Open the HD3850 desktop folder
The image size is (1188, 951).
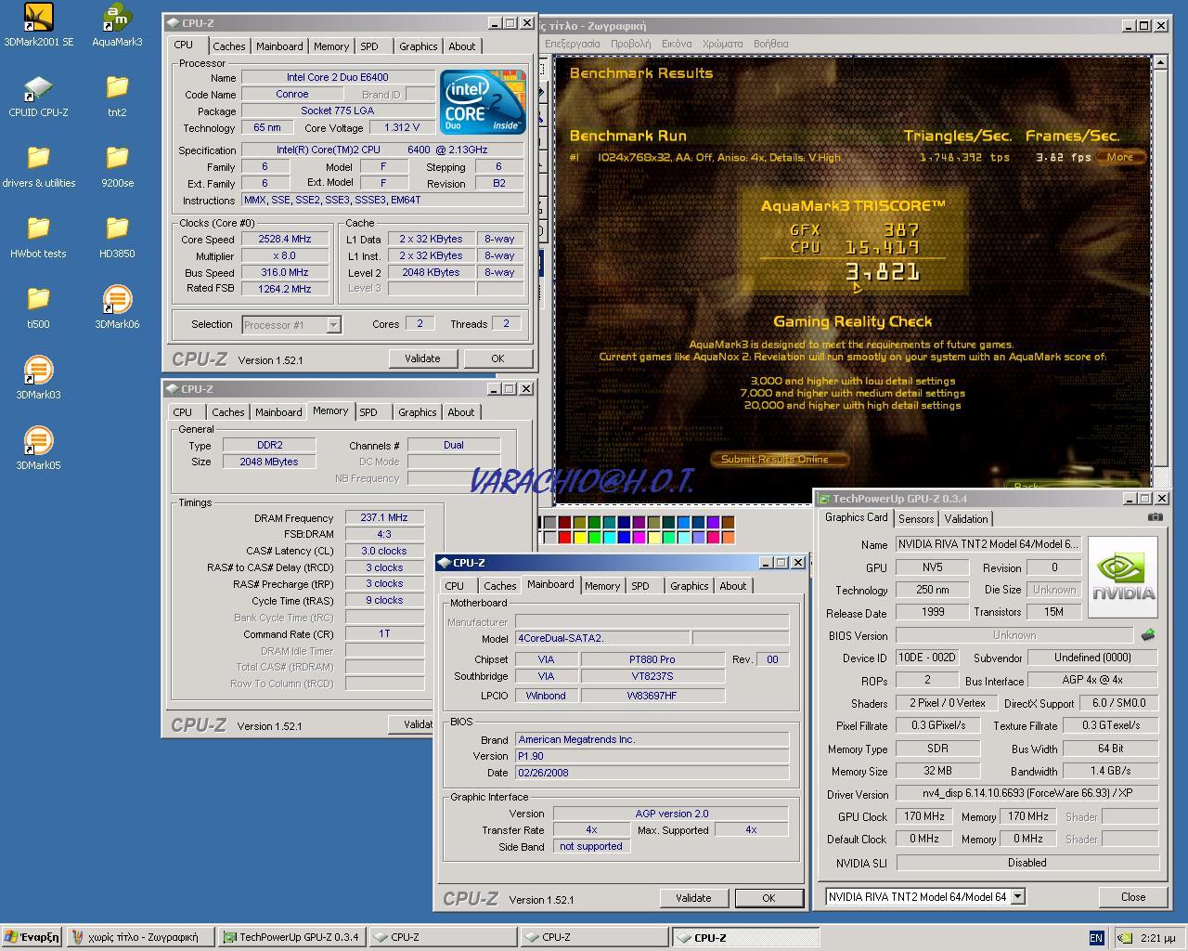[x=117, y=237]
